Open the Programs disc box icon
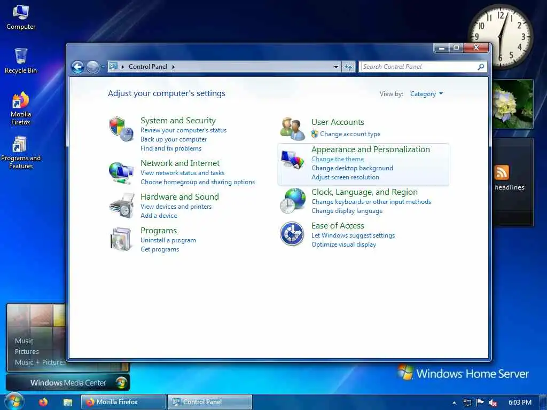 121,239
